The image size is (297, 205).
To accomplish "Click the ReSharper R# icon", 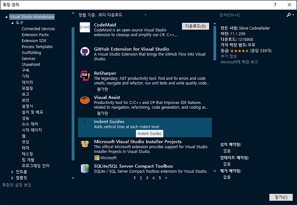I will (85, 76).
